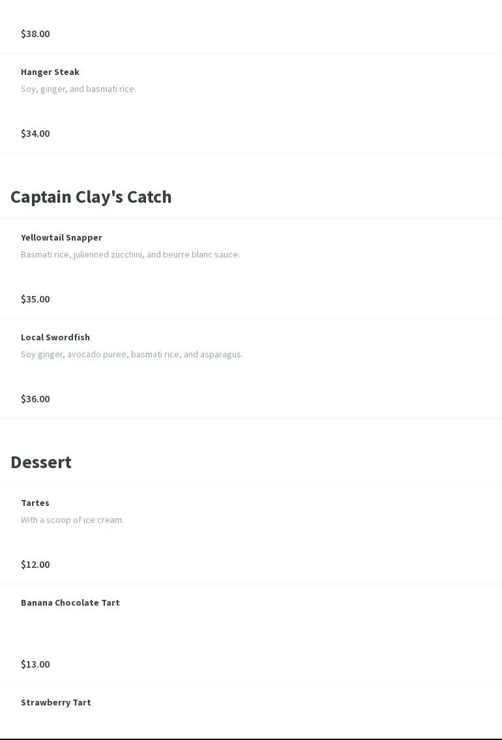Open the Banana Chocolate Tart item
The height and width of the screenshot is (740, 502).
70,602
